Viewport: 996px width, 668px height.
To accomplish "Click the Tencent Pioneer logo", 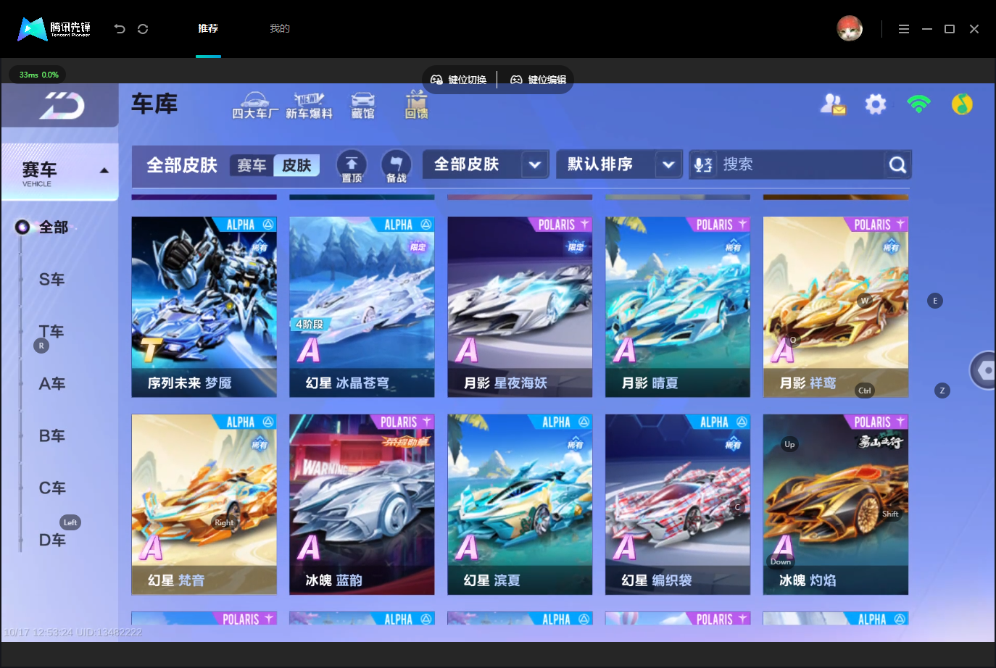I will [54, 29].
